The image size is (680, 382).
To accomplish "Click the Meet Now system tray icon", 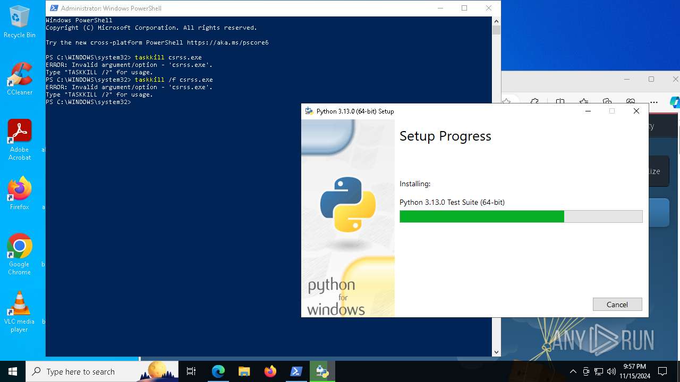I will tap(586, 371).
